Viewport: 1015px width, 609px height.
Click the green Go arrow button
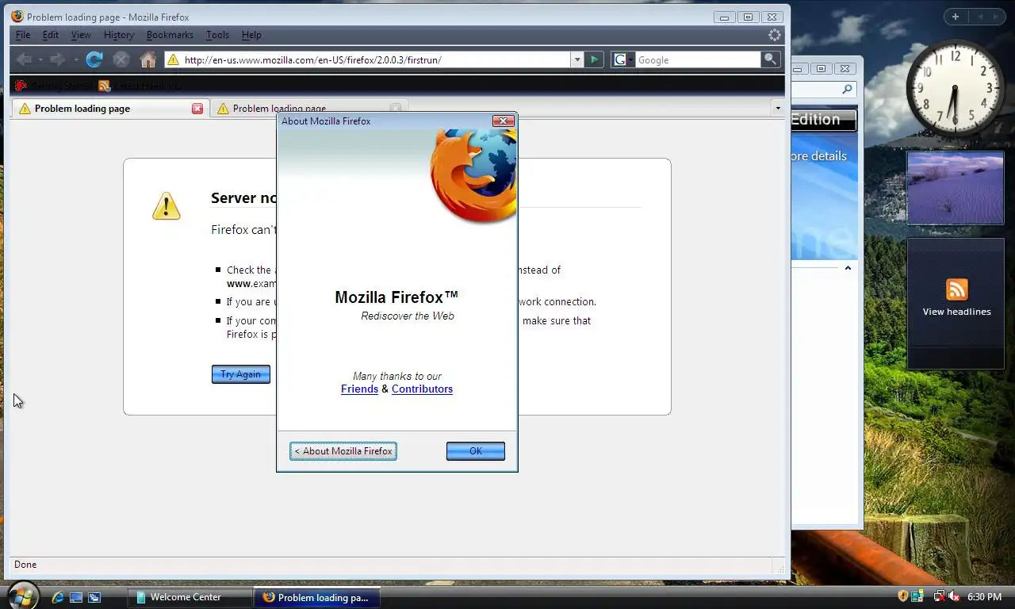(x=594, y=59)
